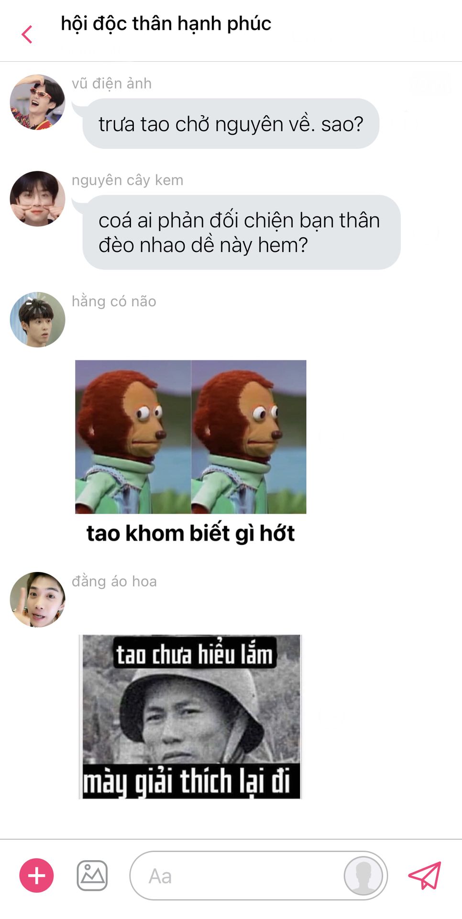Tap sticker avatar icon inside message field
Viewport: 462px width, 919px height.
click(x=363, y=875)
